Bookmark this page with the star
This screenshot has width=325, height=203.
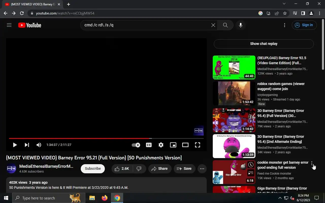tap(285, 13)
